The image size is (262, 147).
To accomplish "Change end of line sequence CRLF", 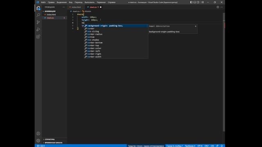I will [206, 146].
